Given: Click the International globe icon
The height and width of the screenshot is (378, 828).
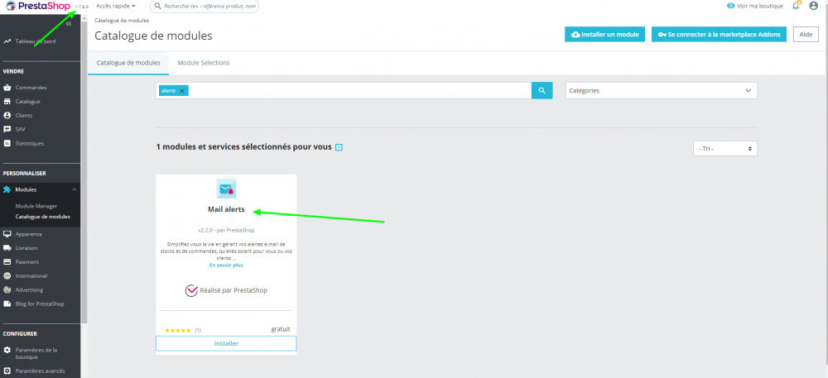Looking at the screenshot, I should pyautogui.click(x=7, y=275).
